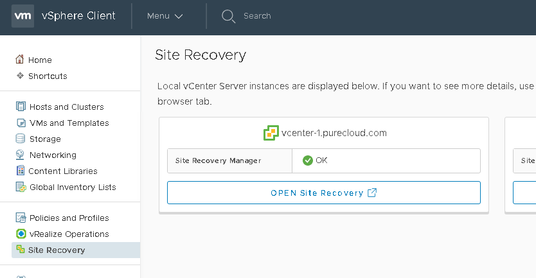Viewport: 536px width, 278px height.
Task: Open Content Libraries
Action: point(63,171)
